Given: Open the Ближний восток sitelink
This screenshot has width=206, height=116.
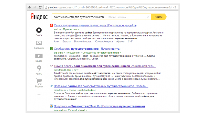Looking at the screenshot, I should [83, 41].
